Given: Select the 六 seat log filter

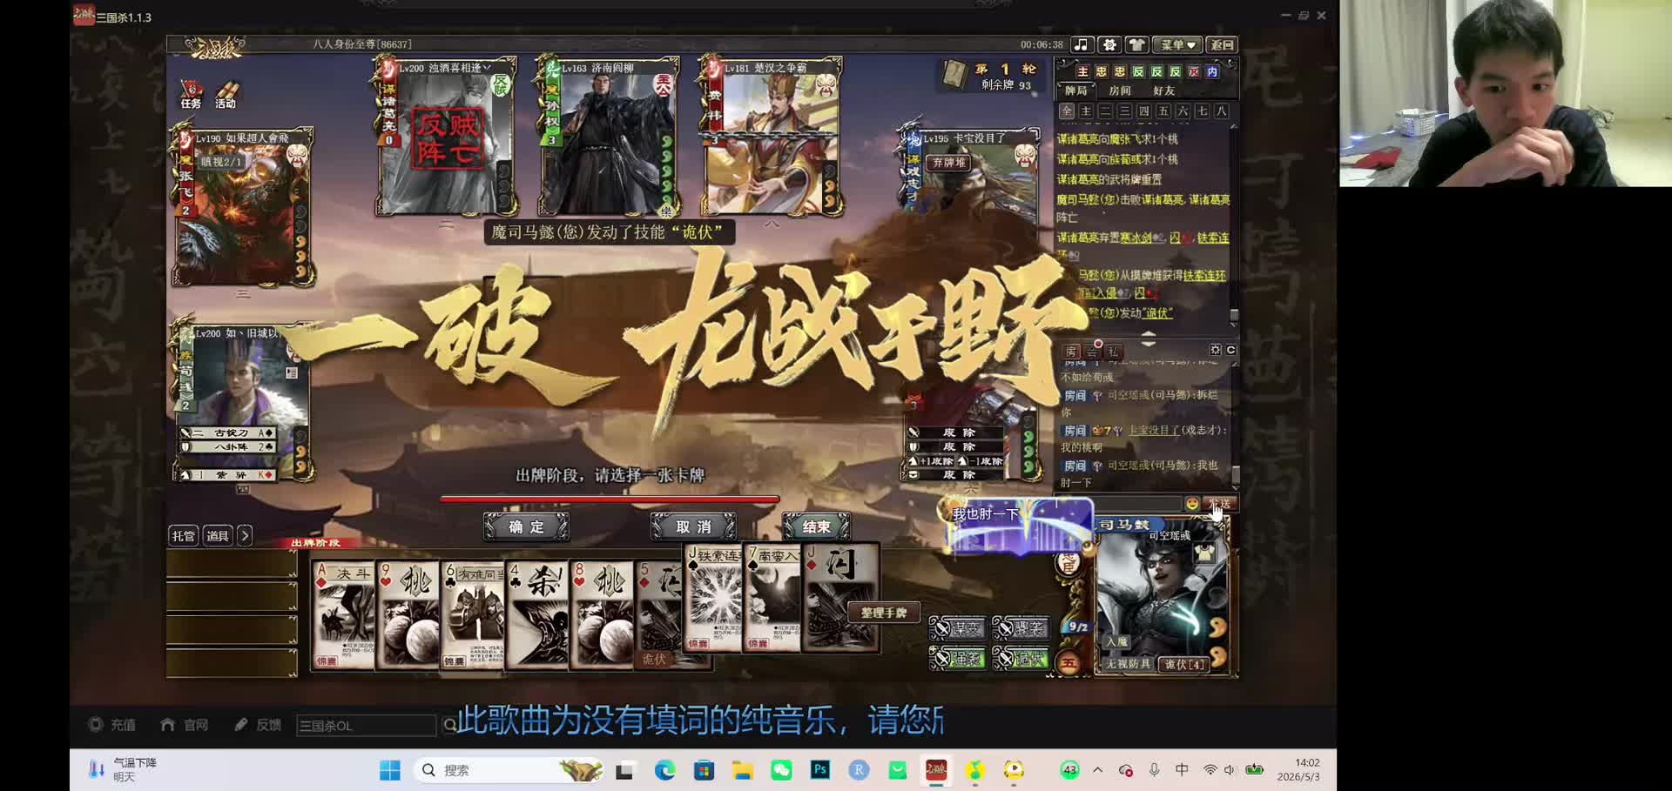Looking at the screenshot, I should [x=1183, y=111].
